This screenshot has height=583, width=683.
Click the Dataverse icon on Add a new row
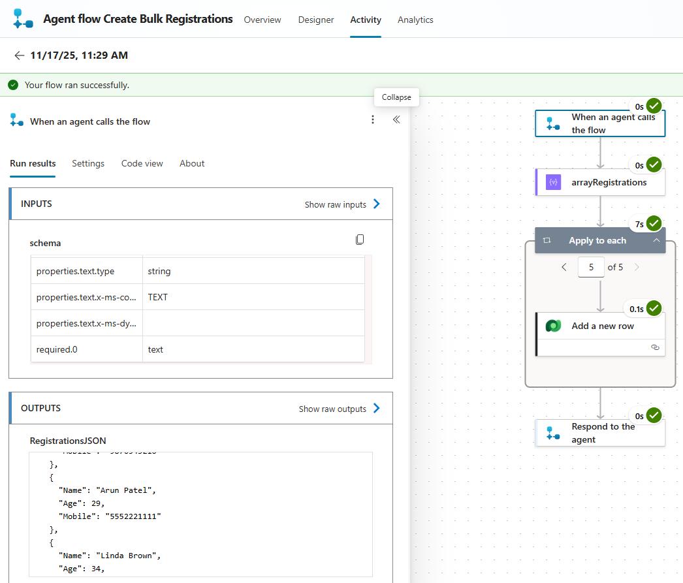(x=553, y=326)
